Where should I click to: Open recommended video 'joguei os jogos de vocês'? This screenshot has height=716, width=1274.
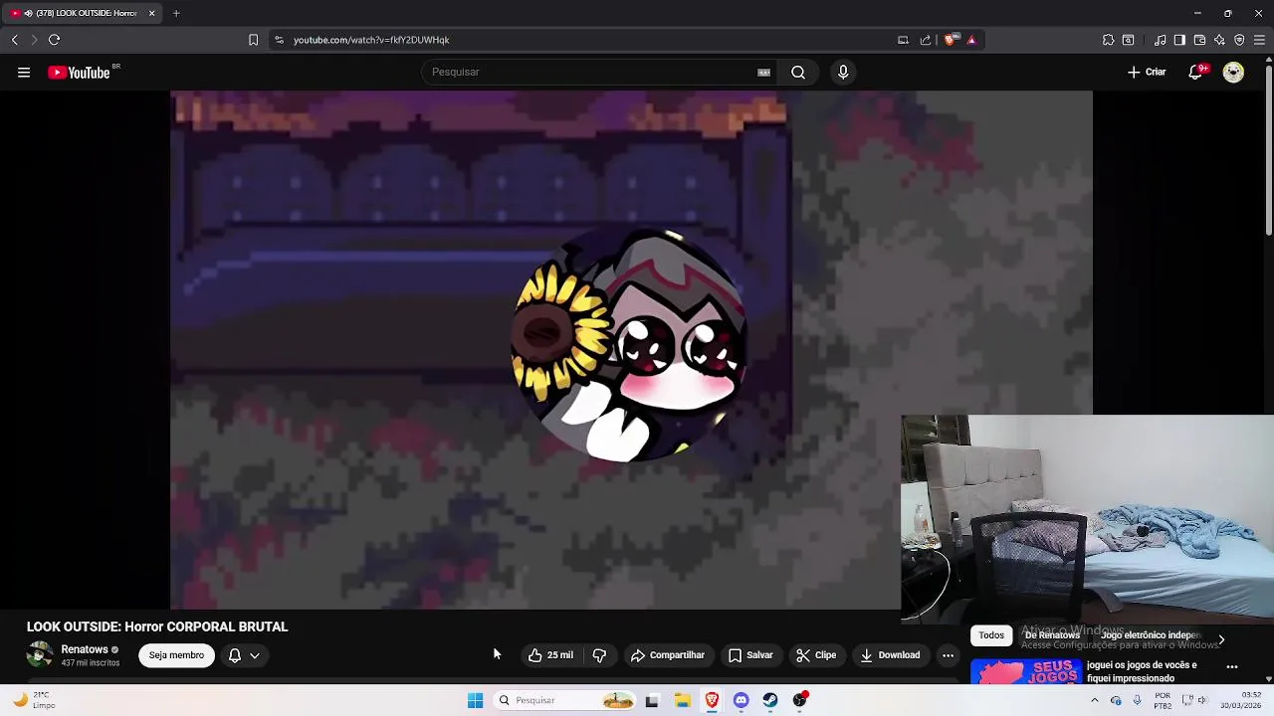[1143, 671]
